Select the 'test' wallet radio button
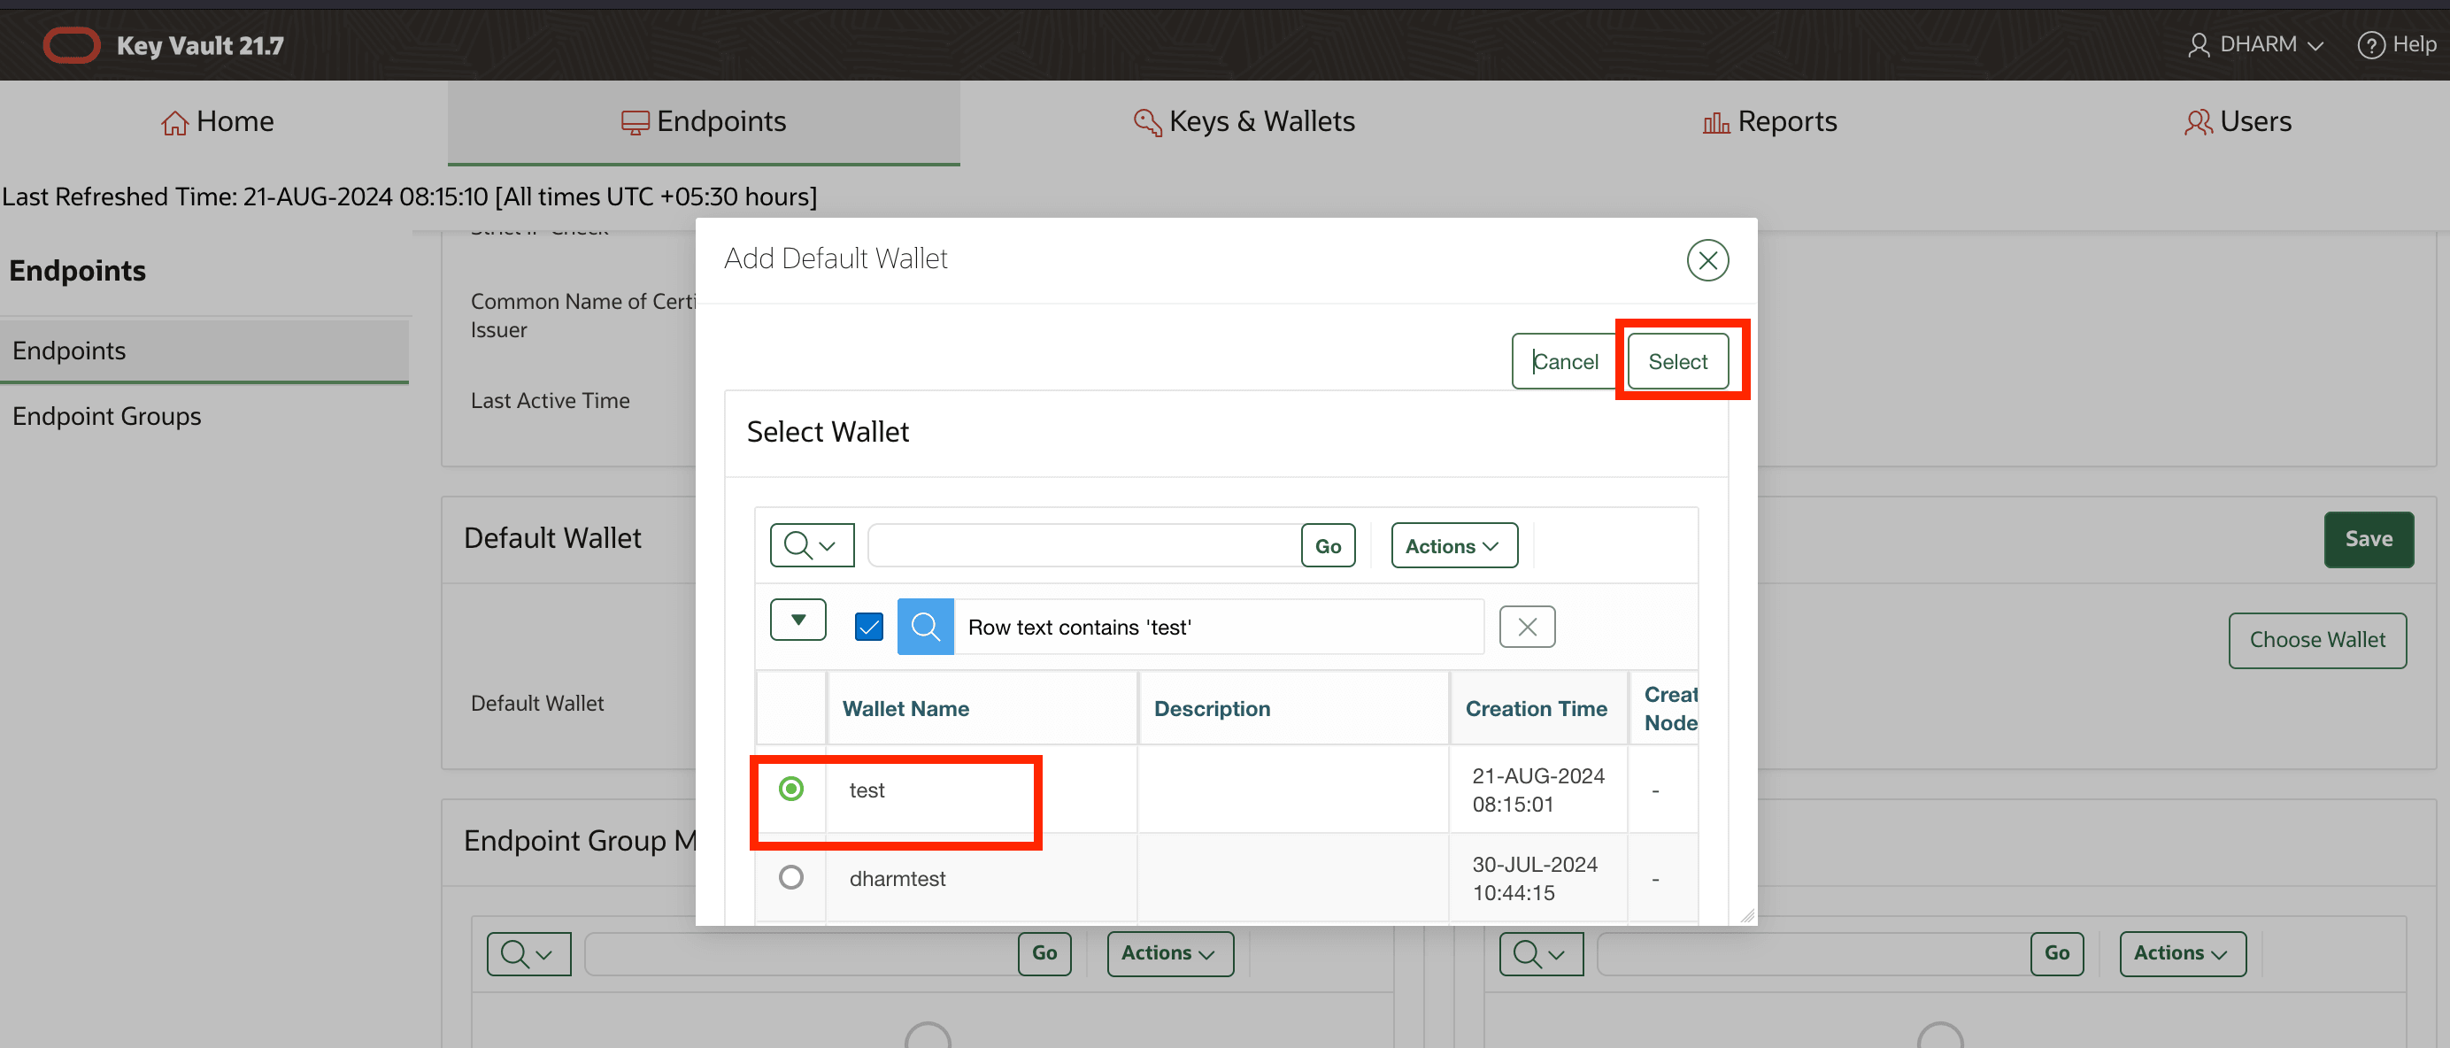The width and height of the screenshot is (2450, 1048). pos(790,789)
